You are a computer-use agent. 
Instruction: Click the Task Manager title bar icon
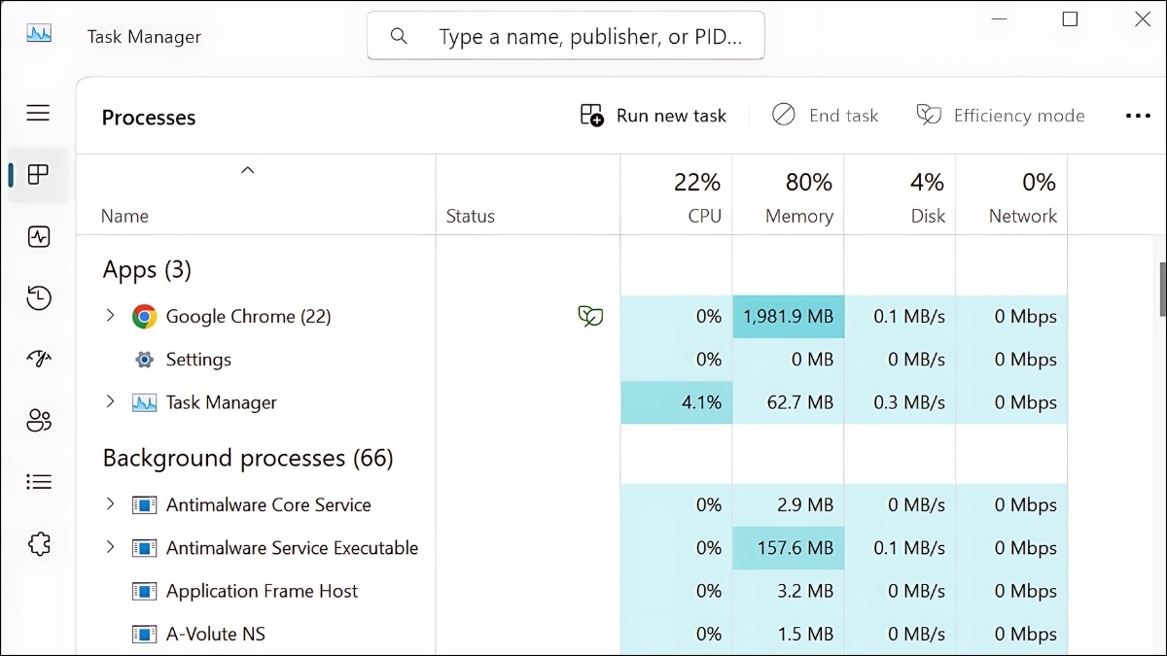(x=39, y=34)
